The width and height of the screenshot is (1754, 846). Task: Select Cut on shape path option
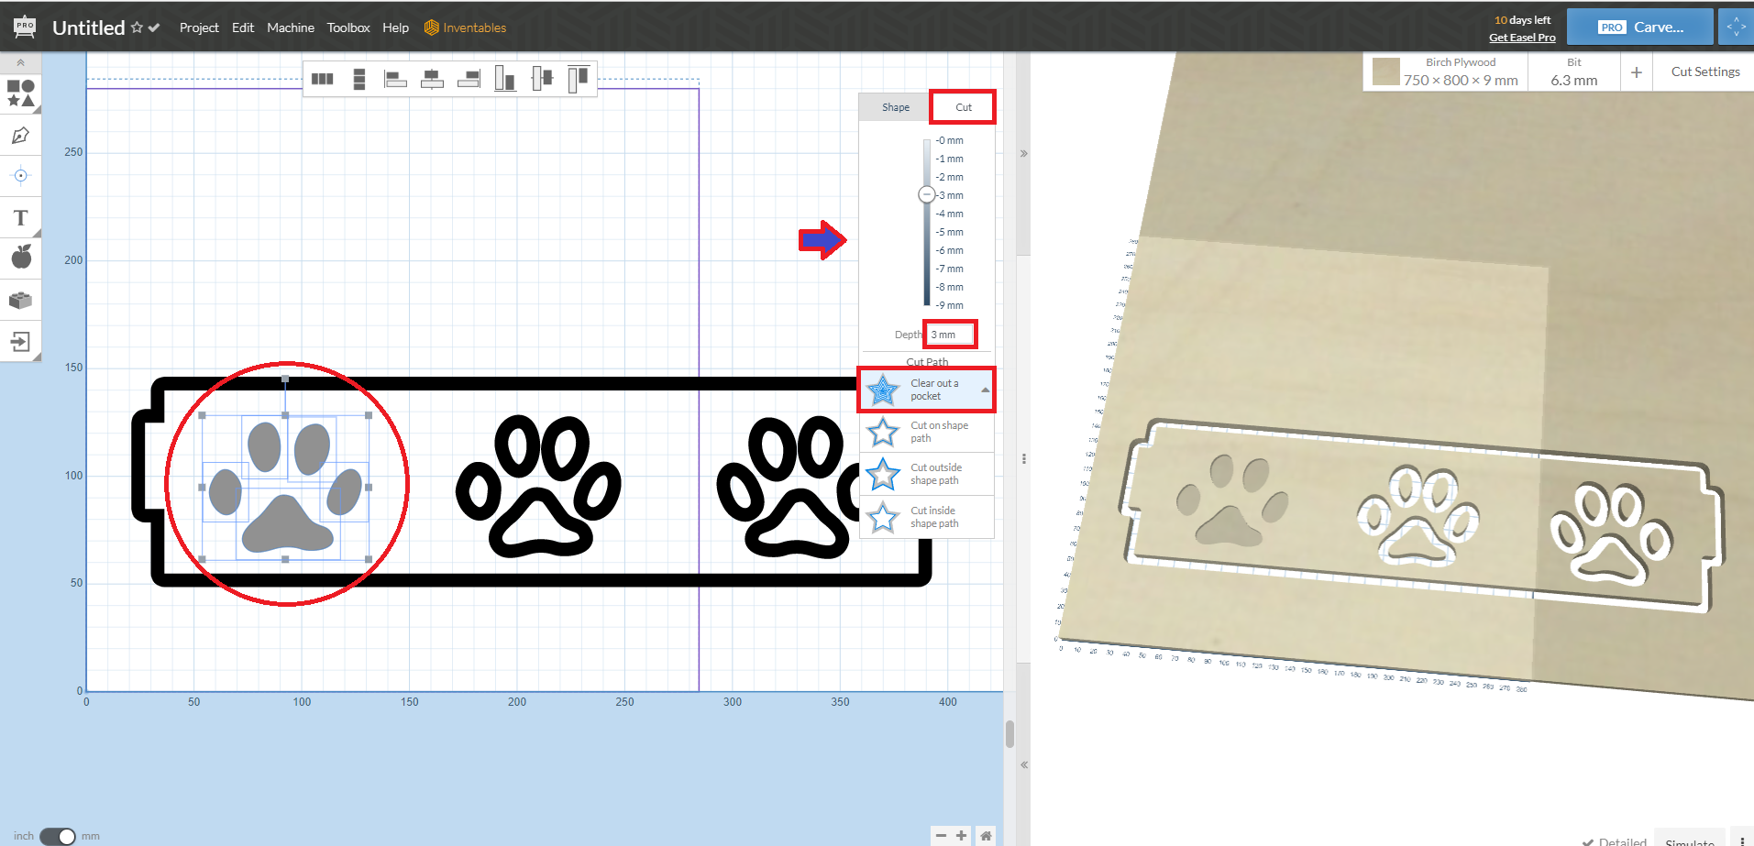tap(927, 432)
